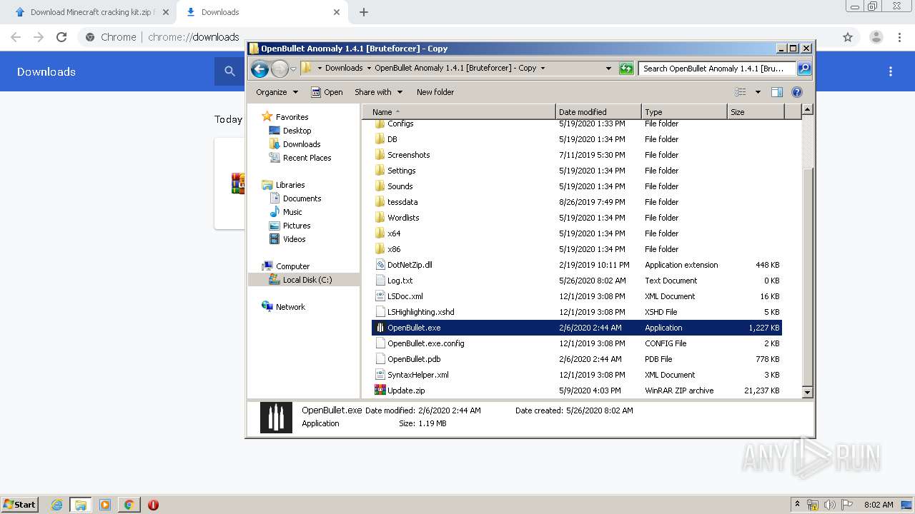Click refresh button next to address bar
915x514 pixels.
626,69
